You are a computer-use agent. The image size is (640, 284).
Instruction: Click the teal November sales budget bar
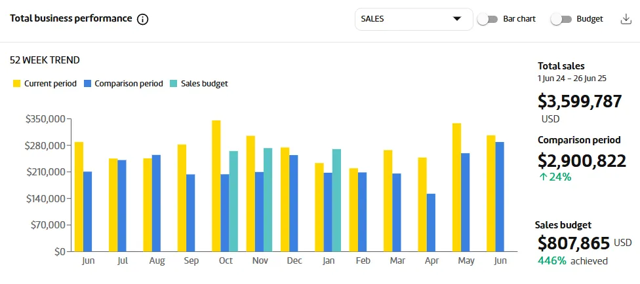pyautogui.click(x=268, y=200)
